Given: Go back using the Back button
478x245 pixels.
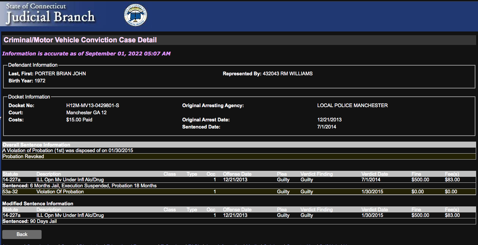Looking at the screenshot, I should pos(22,235).
